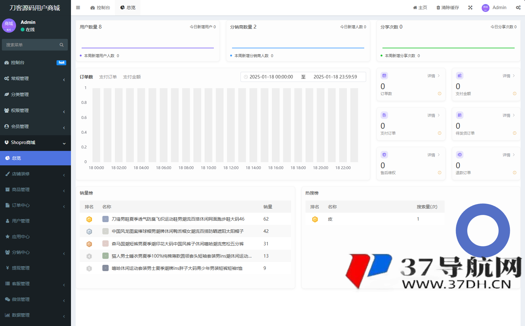Open the settings gear at top right

click(x=518, y=7)
